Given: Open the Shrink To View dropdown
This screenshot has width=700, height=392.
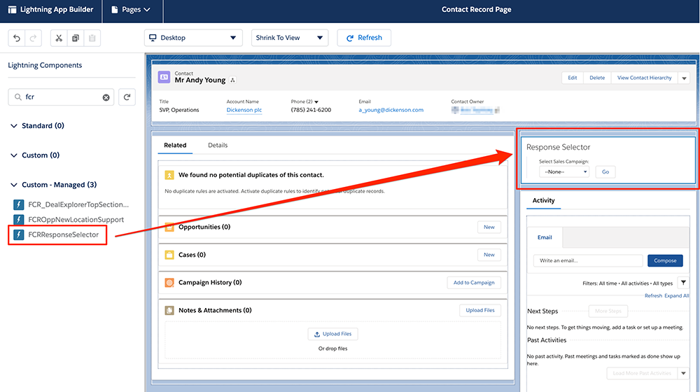Looking at the screenshot, I should (x=290, y=38).
